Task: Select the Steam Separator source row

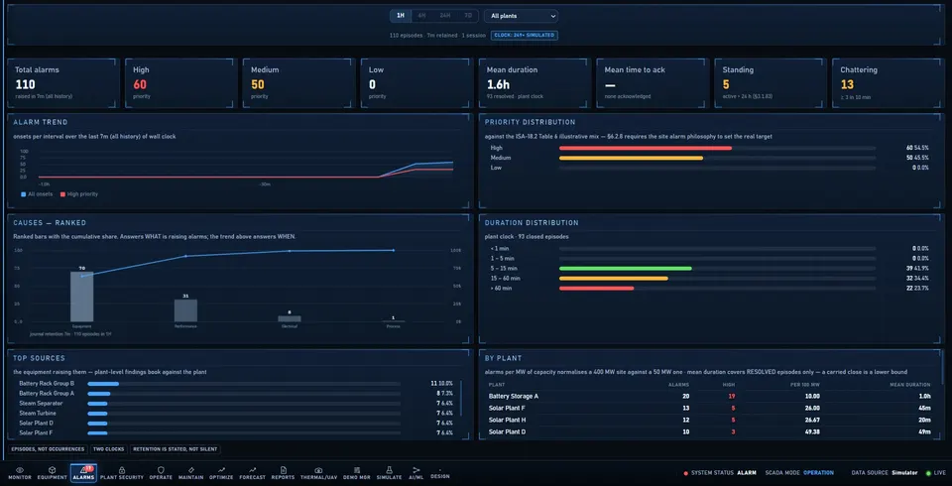Action: (x=236, y=404)
